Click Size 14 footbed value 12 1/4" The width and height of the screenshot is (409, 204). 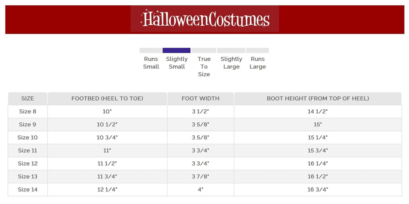tap(107, 190)
